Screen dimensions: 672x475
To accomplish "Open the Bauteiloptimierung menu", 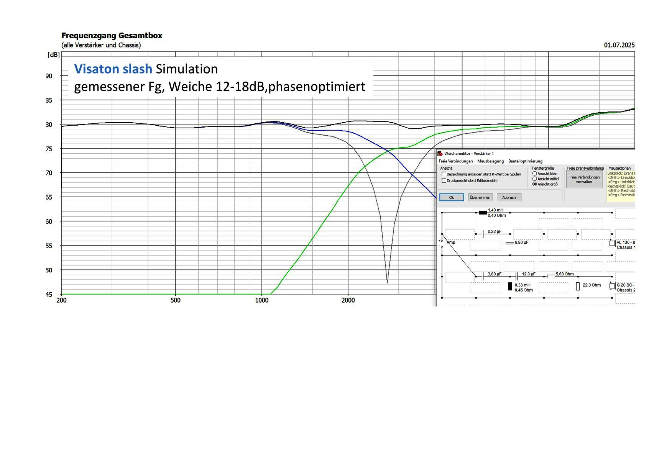I will 525,161.
